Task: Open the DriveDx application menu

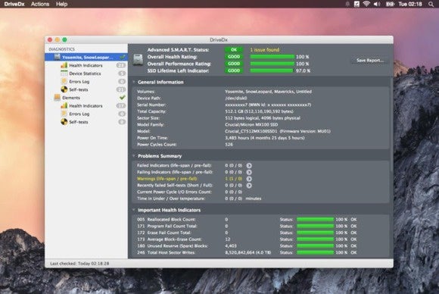Action: click(x=14, y=4)
